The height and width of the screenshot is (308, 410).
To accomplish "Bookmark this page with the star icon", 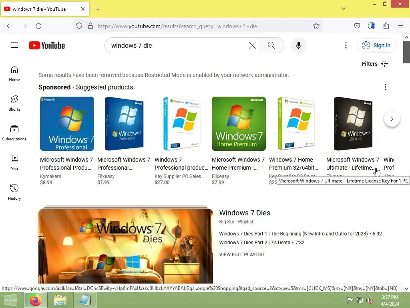I will point(316,26).
